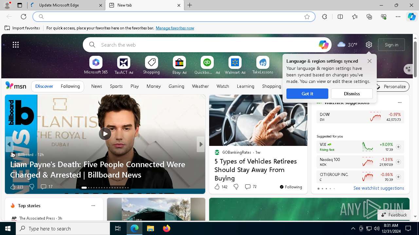The height and width of the screenshot is (235, 419).
Task: Open the TakeLessons quick link
Action: [x=263, y=65]
